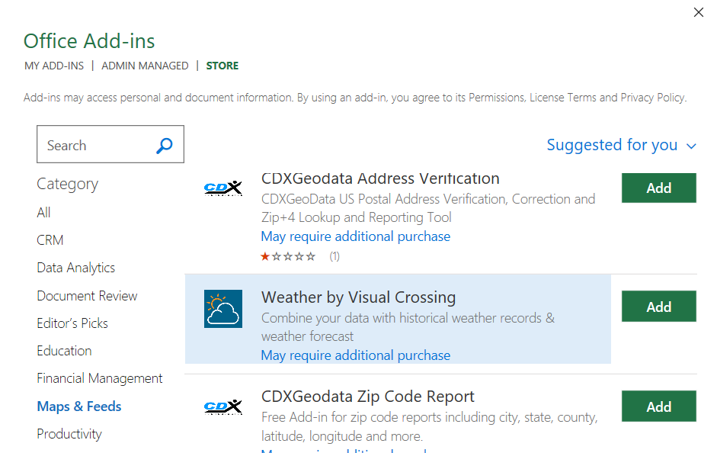Click the search magnifier icon
This screenshot has width=717, height=453.
pos(165,144)
